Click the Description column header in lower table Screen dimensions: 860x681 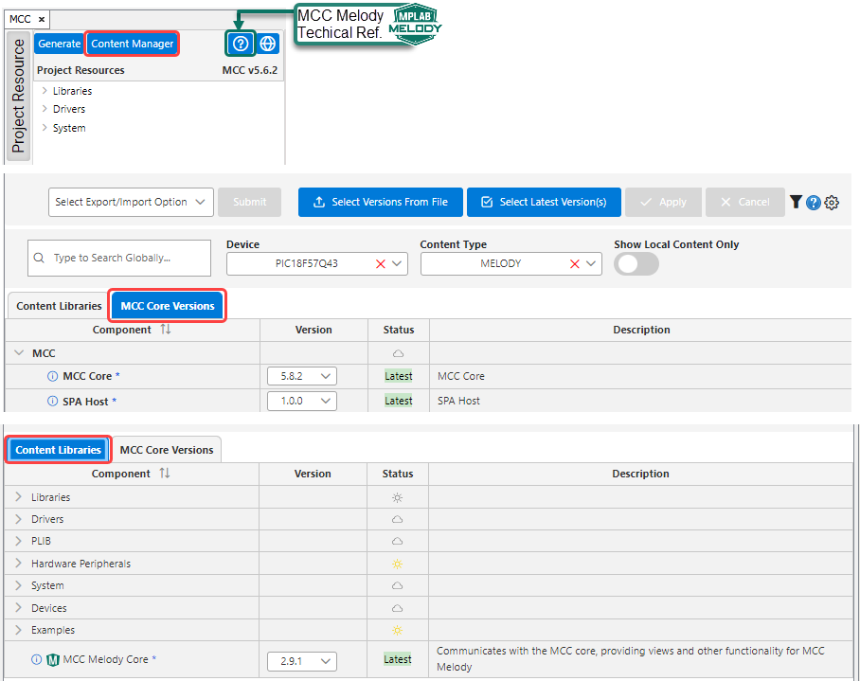pos(640,474)
